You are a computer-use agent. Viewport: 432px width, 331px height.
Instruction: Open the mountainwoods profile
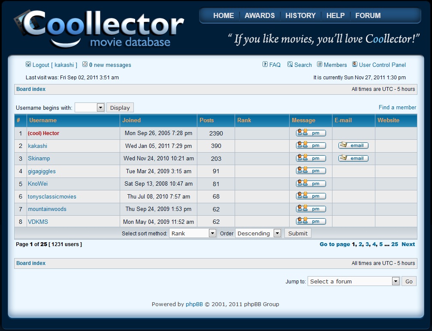[47, 209]
